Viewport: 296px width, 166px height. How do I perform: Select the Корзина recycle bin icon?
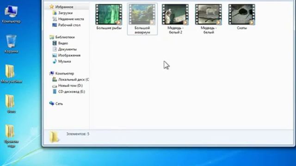pos(11,44)
